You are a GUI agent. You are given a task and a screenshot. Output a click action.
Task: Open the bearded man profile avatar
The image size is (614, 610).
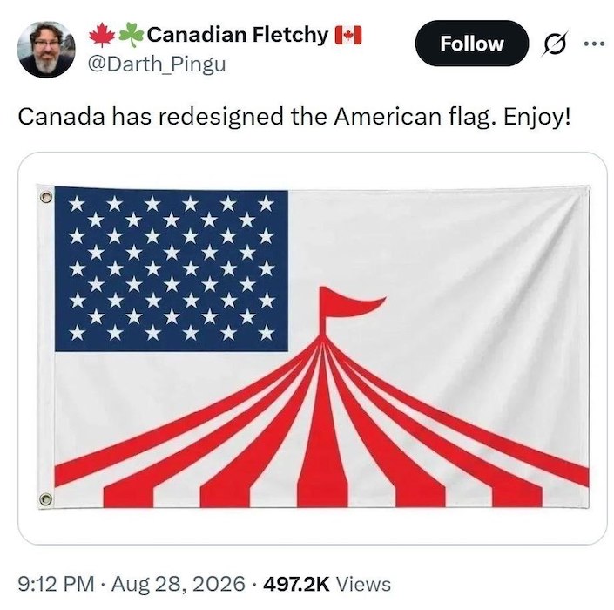pos(47,49)
